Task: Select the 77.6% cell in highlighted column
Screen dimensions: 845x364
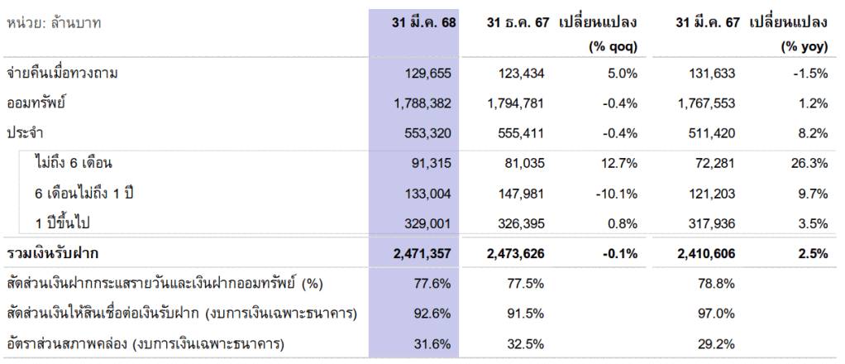Action: 433,284
